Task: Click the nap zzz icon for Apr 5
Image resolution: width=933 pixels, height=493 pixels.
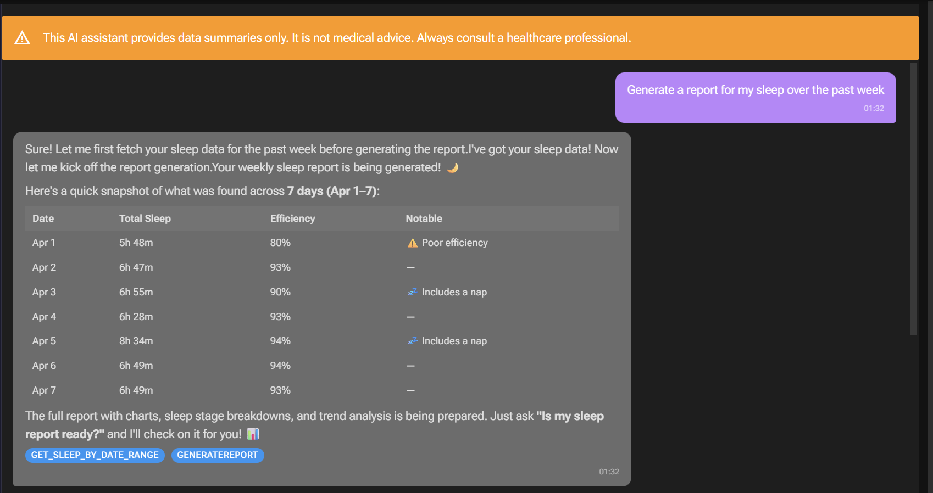Action: [413, 341]
